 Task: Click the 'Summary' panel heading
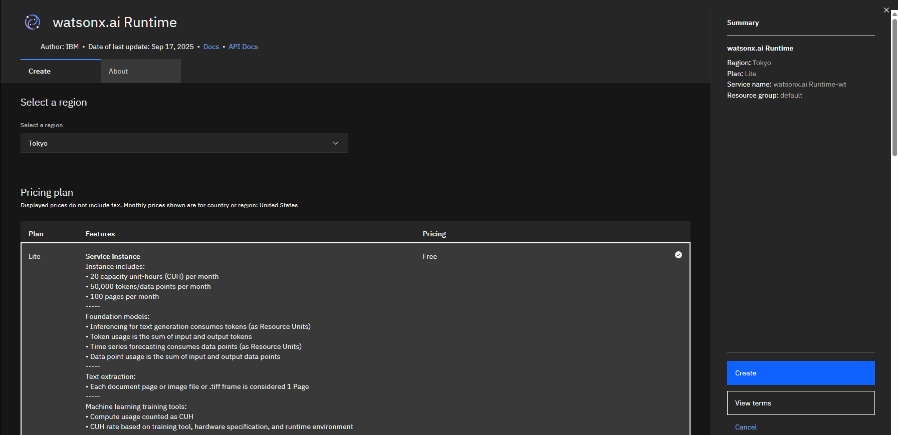(743, 23)
